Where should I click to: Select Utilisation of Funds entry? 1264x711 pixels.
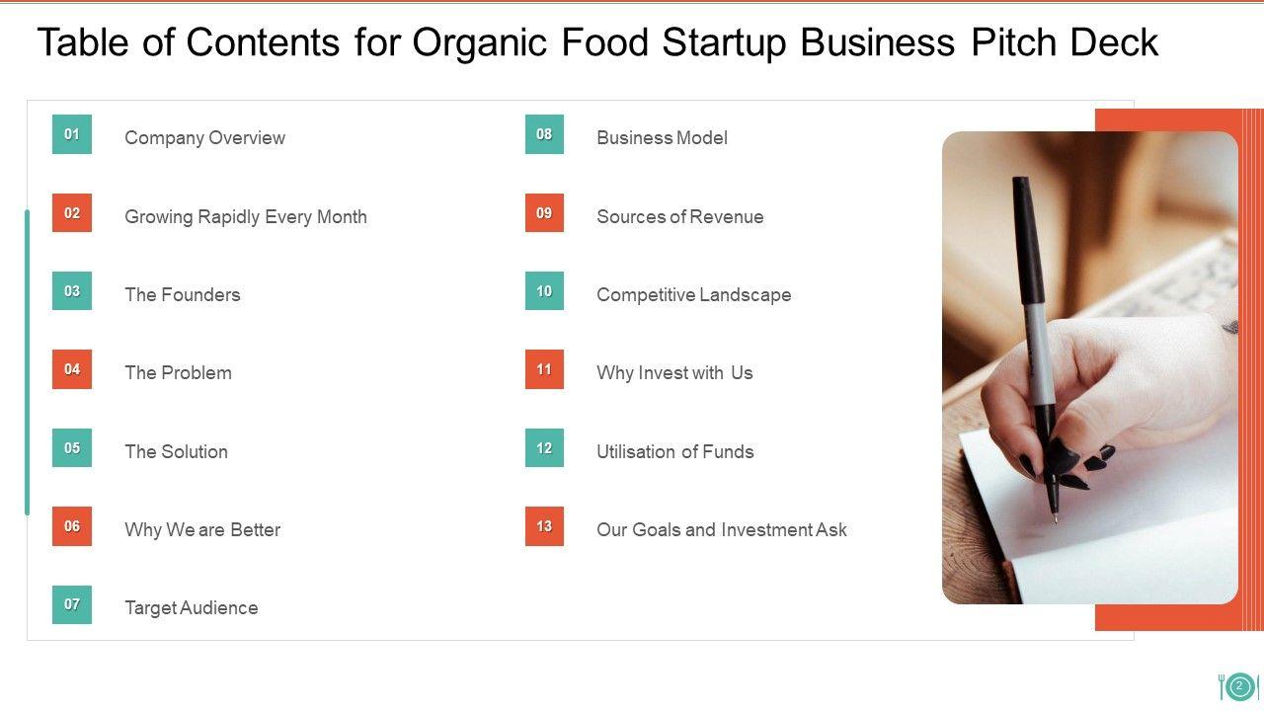[674, 451]
